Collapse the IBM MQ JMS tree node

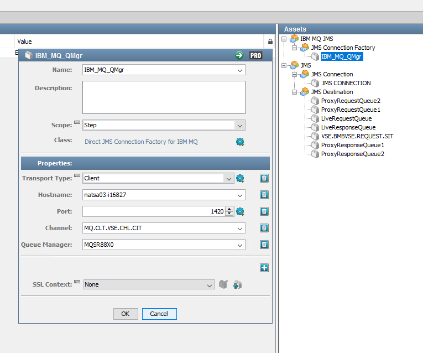click(284, 39)
